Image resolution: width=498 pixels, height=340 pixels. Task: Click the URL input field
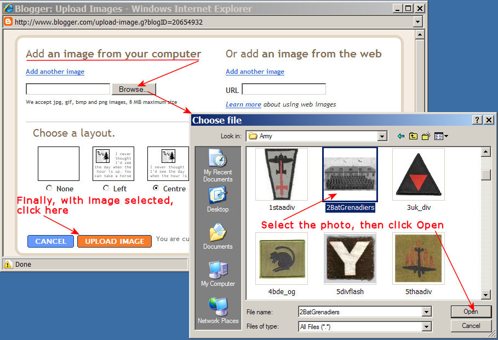pos(284,89)
